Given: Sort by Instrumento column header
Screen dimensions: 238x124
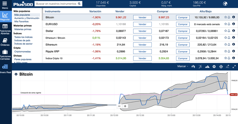Looking at the screenshot, I should click(x=53, y=11).
